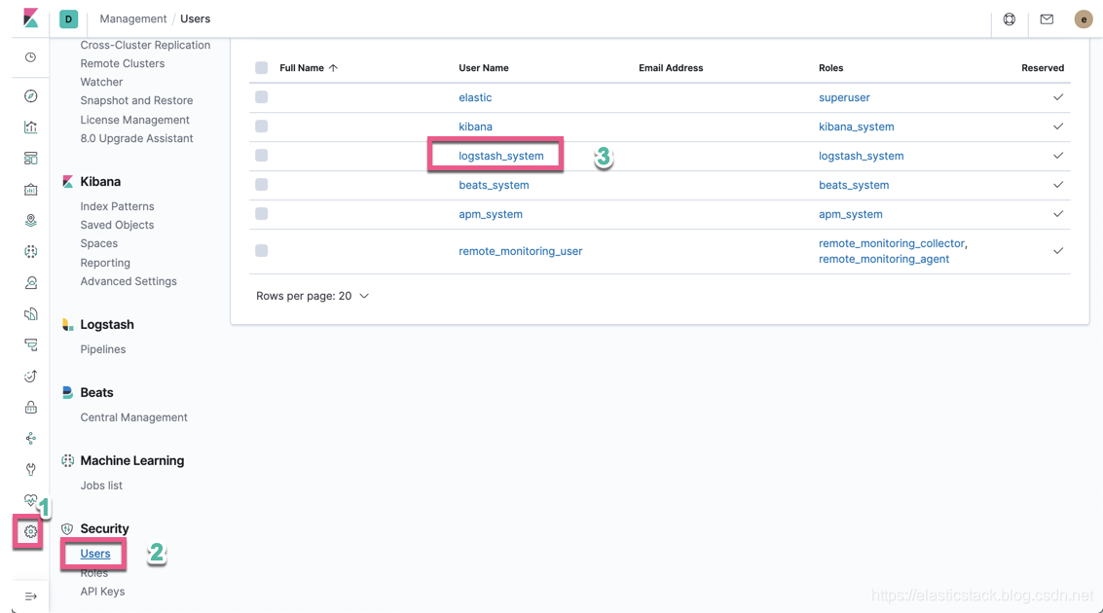
Task: Open the Recently viewed clock icon
Action: point(30,57)
